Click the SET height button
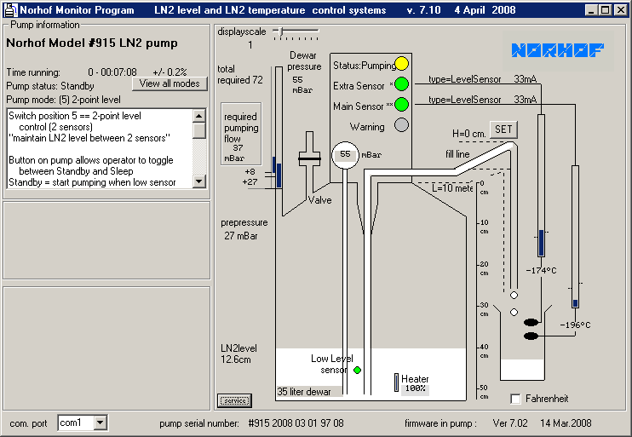Image resolution: width=632 pixels, height=437 pixels. click(x=503, y=129)
